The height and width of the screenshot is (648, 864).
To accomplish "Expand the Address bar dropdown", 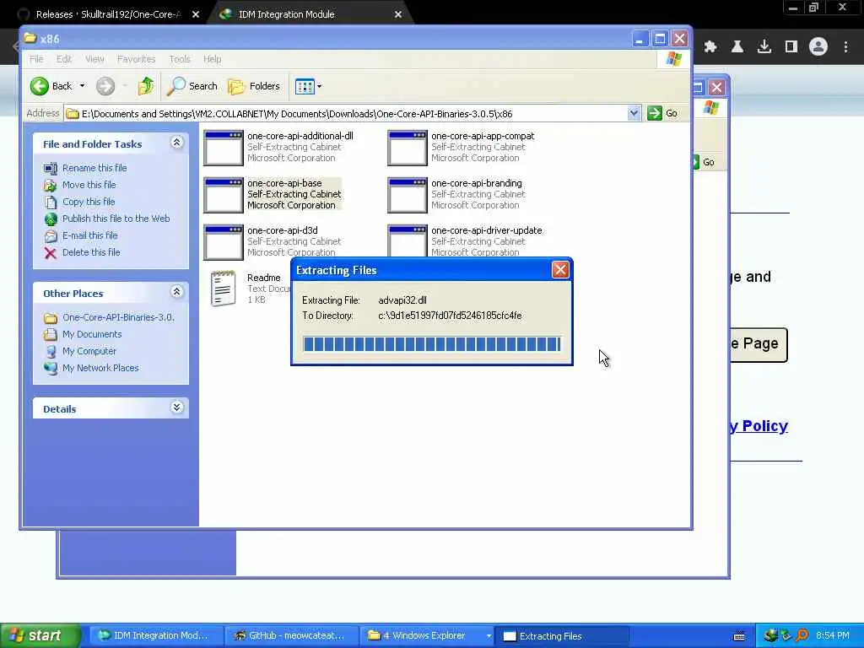I will pyautogui.click(x=634, y=114).
